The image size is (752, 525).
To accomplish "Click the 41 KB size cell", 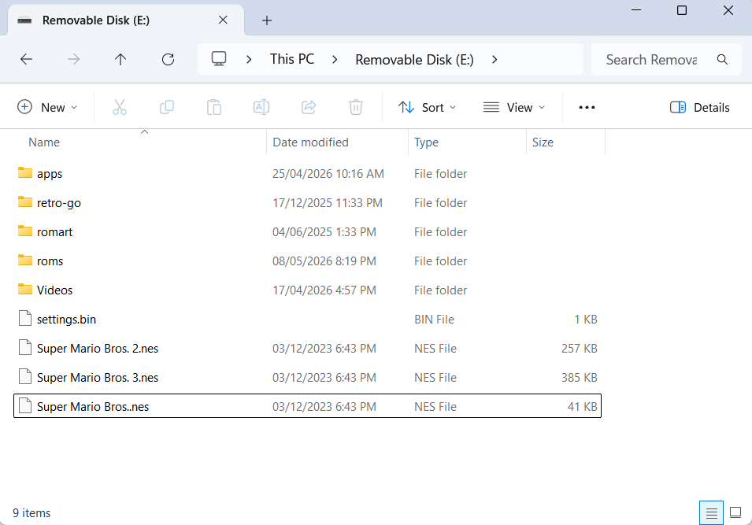I will tap(582, 407).
